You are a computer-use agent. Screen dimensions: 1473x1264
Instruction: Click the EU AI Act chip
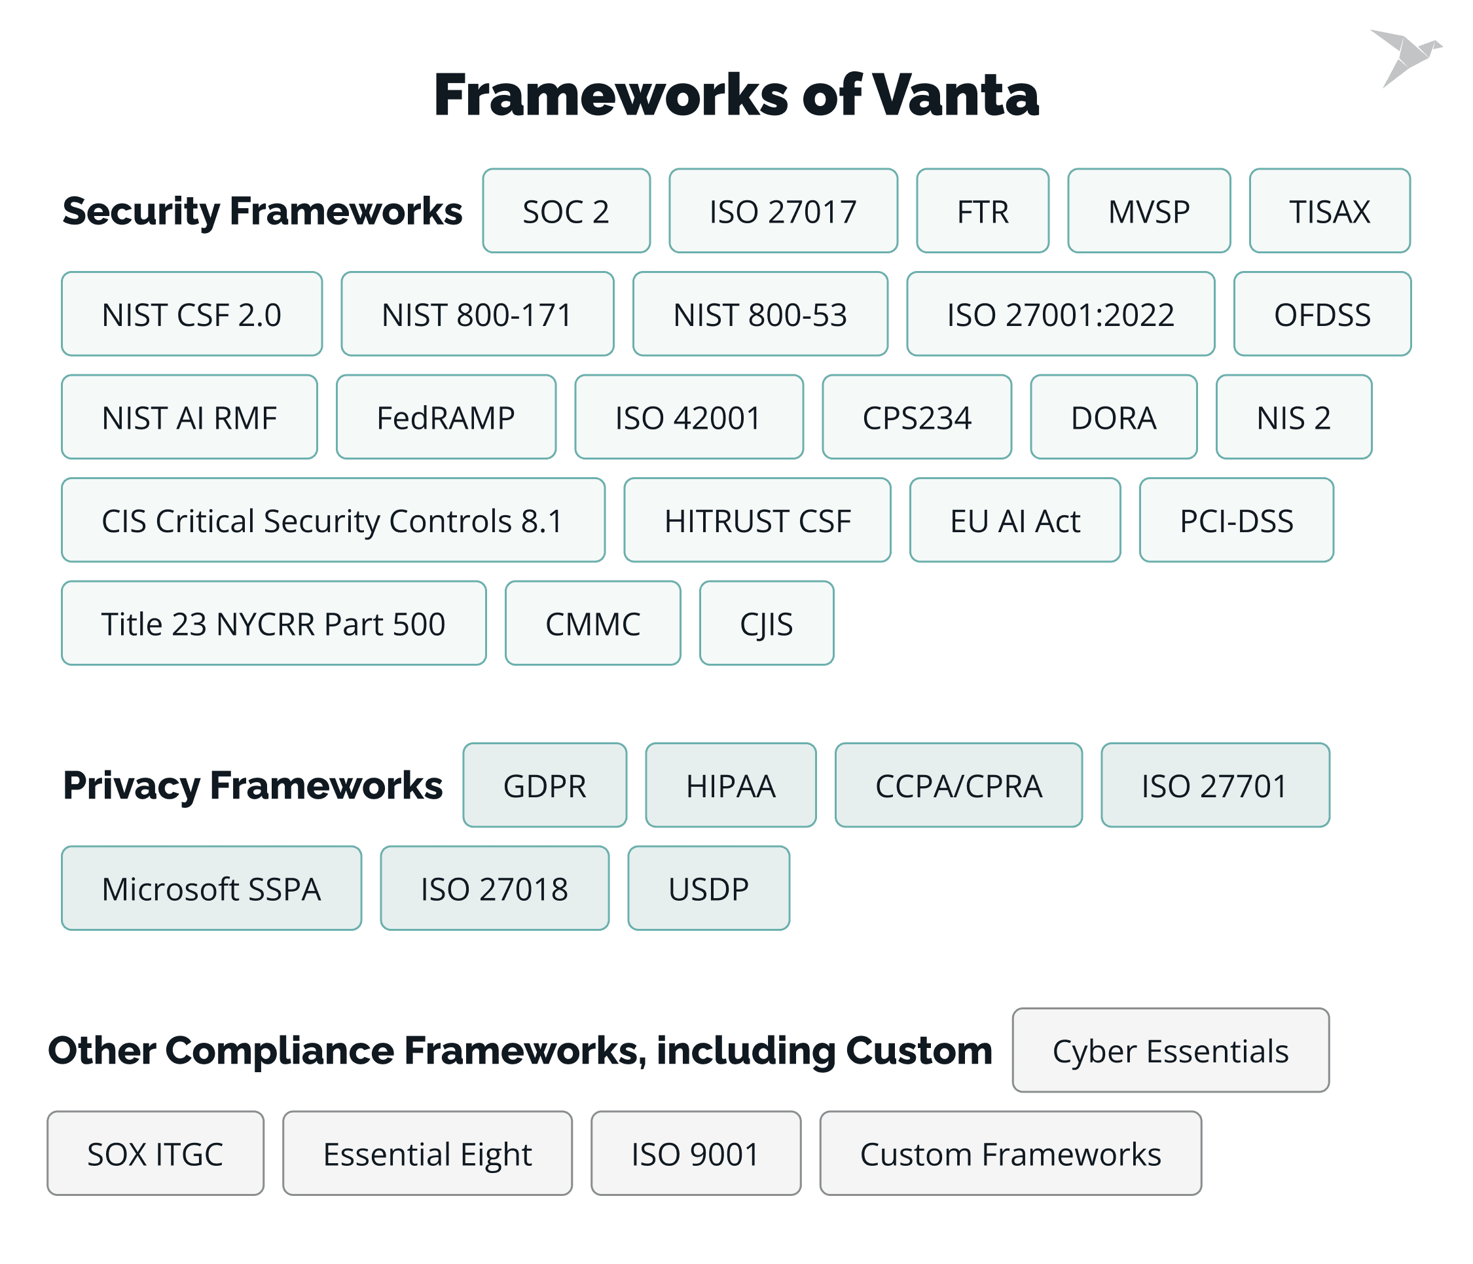click(x=1015, y=520)
